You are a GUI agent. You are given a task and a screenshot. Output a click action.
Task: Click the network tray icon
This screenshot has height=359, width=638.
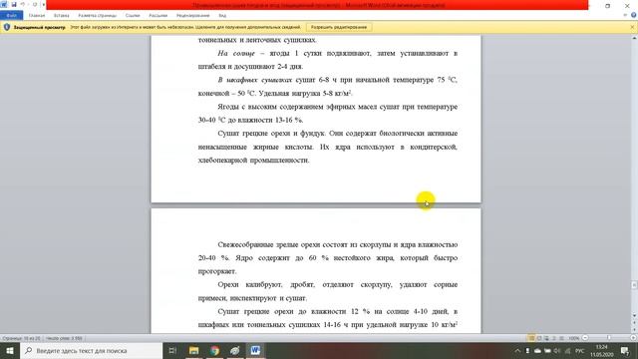(567, 350)
